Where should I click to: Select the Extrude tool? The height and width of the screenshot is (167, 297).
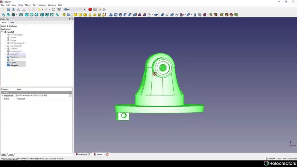point(111,15)
